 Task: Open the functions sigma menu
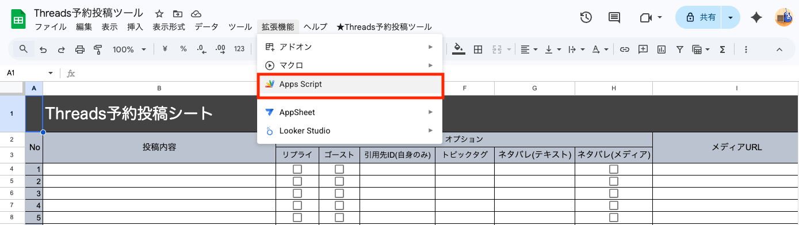[x=722, y=49]
